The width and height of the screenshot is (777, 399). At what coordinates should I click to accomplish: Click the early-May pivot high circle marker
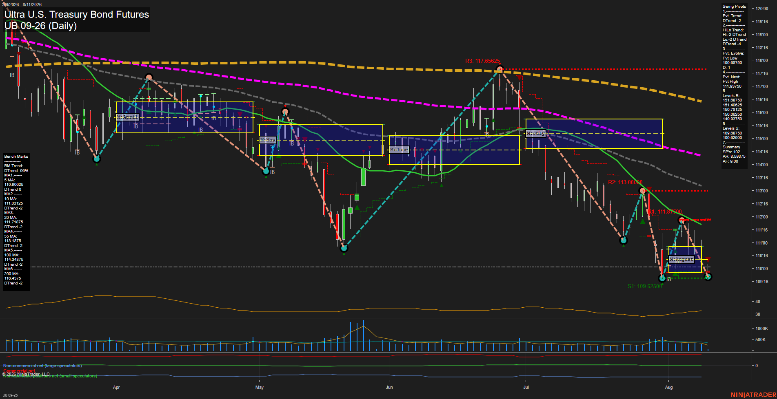(285, 112)
